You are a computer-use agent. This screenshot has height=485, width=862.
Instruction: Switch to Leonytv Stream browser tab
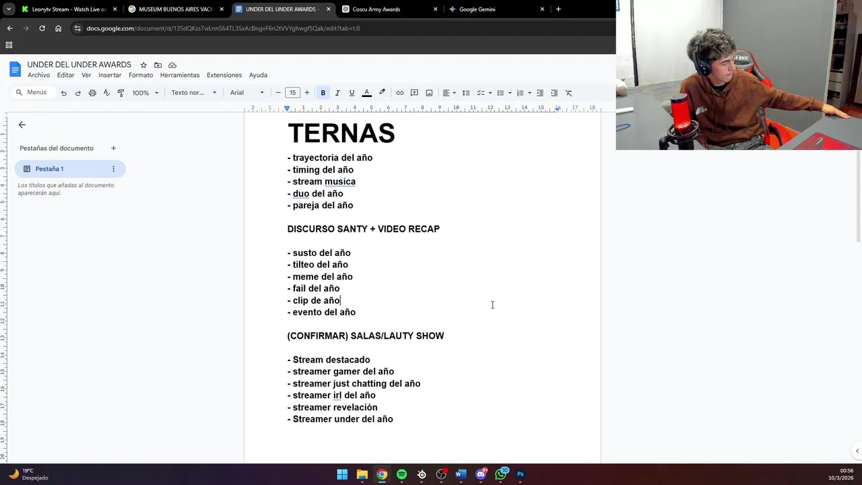(x=69, y=9)
